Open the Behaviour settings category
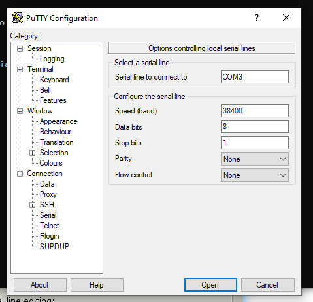This screenshot has width=313, height=302. [56, 132]
